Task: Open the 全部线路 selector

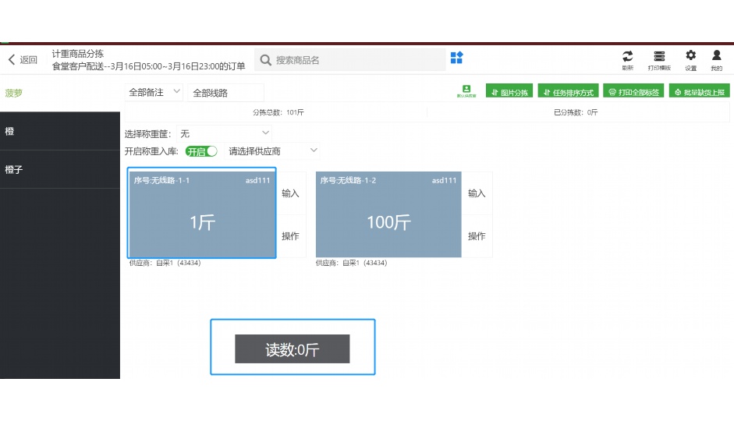Action: click(x=225, y=93)
